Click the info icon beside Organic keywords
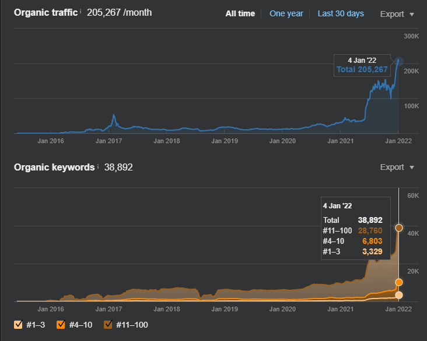This screenshot has height=341, width=427. point(98,166)
